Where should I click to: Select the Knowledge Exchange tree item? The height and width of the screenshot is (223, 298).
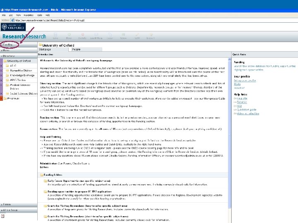tap(22, 75)
